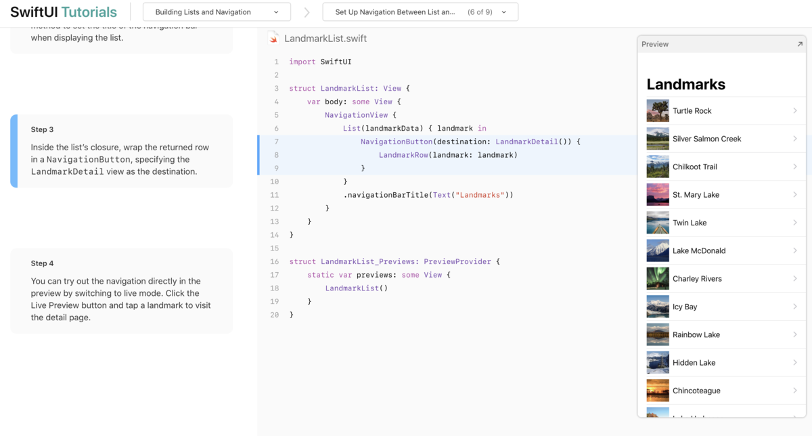Viewport: 812px width, 436px height.
Task: Click the Twin Lake row chevron
Action: pyautogui.click(x=795, y=223)
